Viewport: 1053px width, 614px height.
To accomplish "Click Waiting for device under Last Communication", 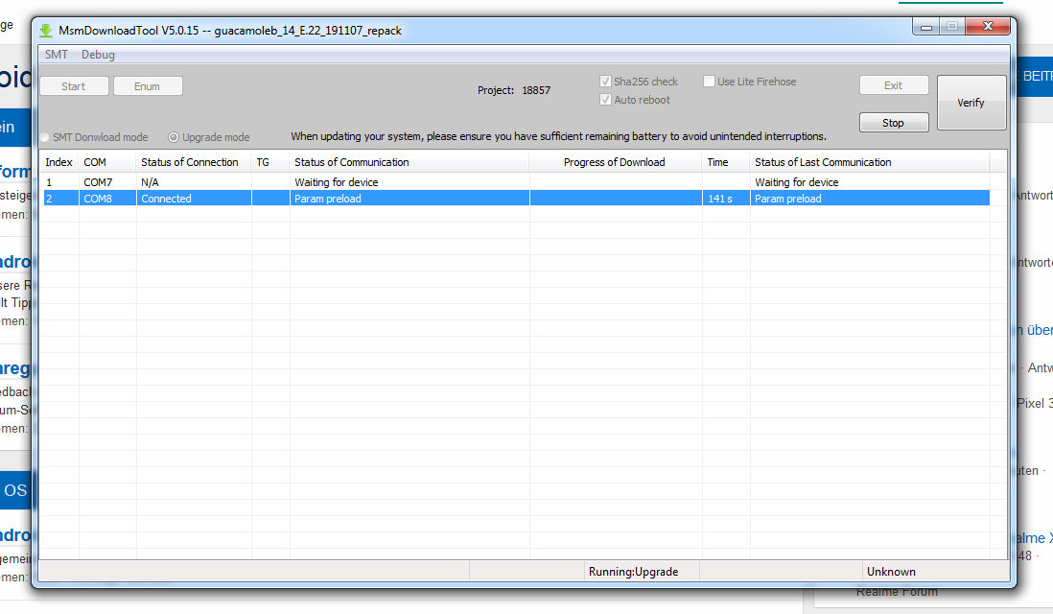I will (869, 182).
